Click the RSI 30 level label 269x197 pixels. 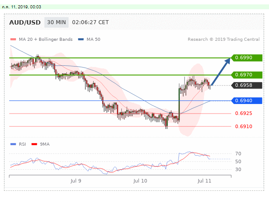[x=238, y=169]
